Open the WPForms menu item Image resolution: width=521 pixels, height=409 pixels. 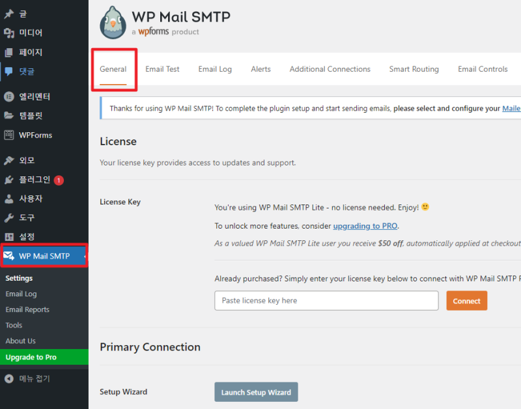click(36, 135)
